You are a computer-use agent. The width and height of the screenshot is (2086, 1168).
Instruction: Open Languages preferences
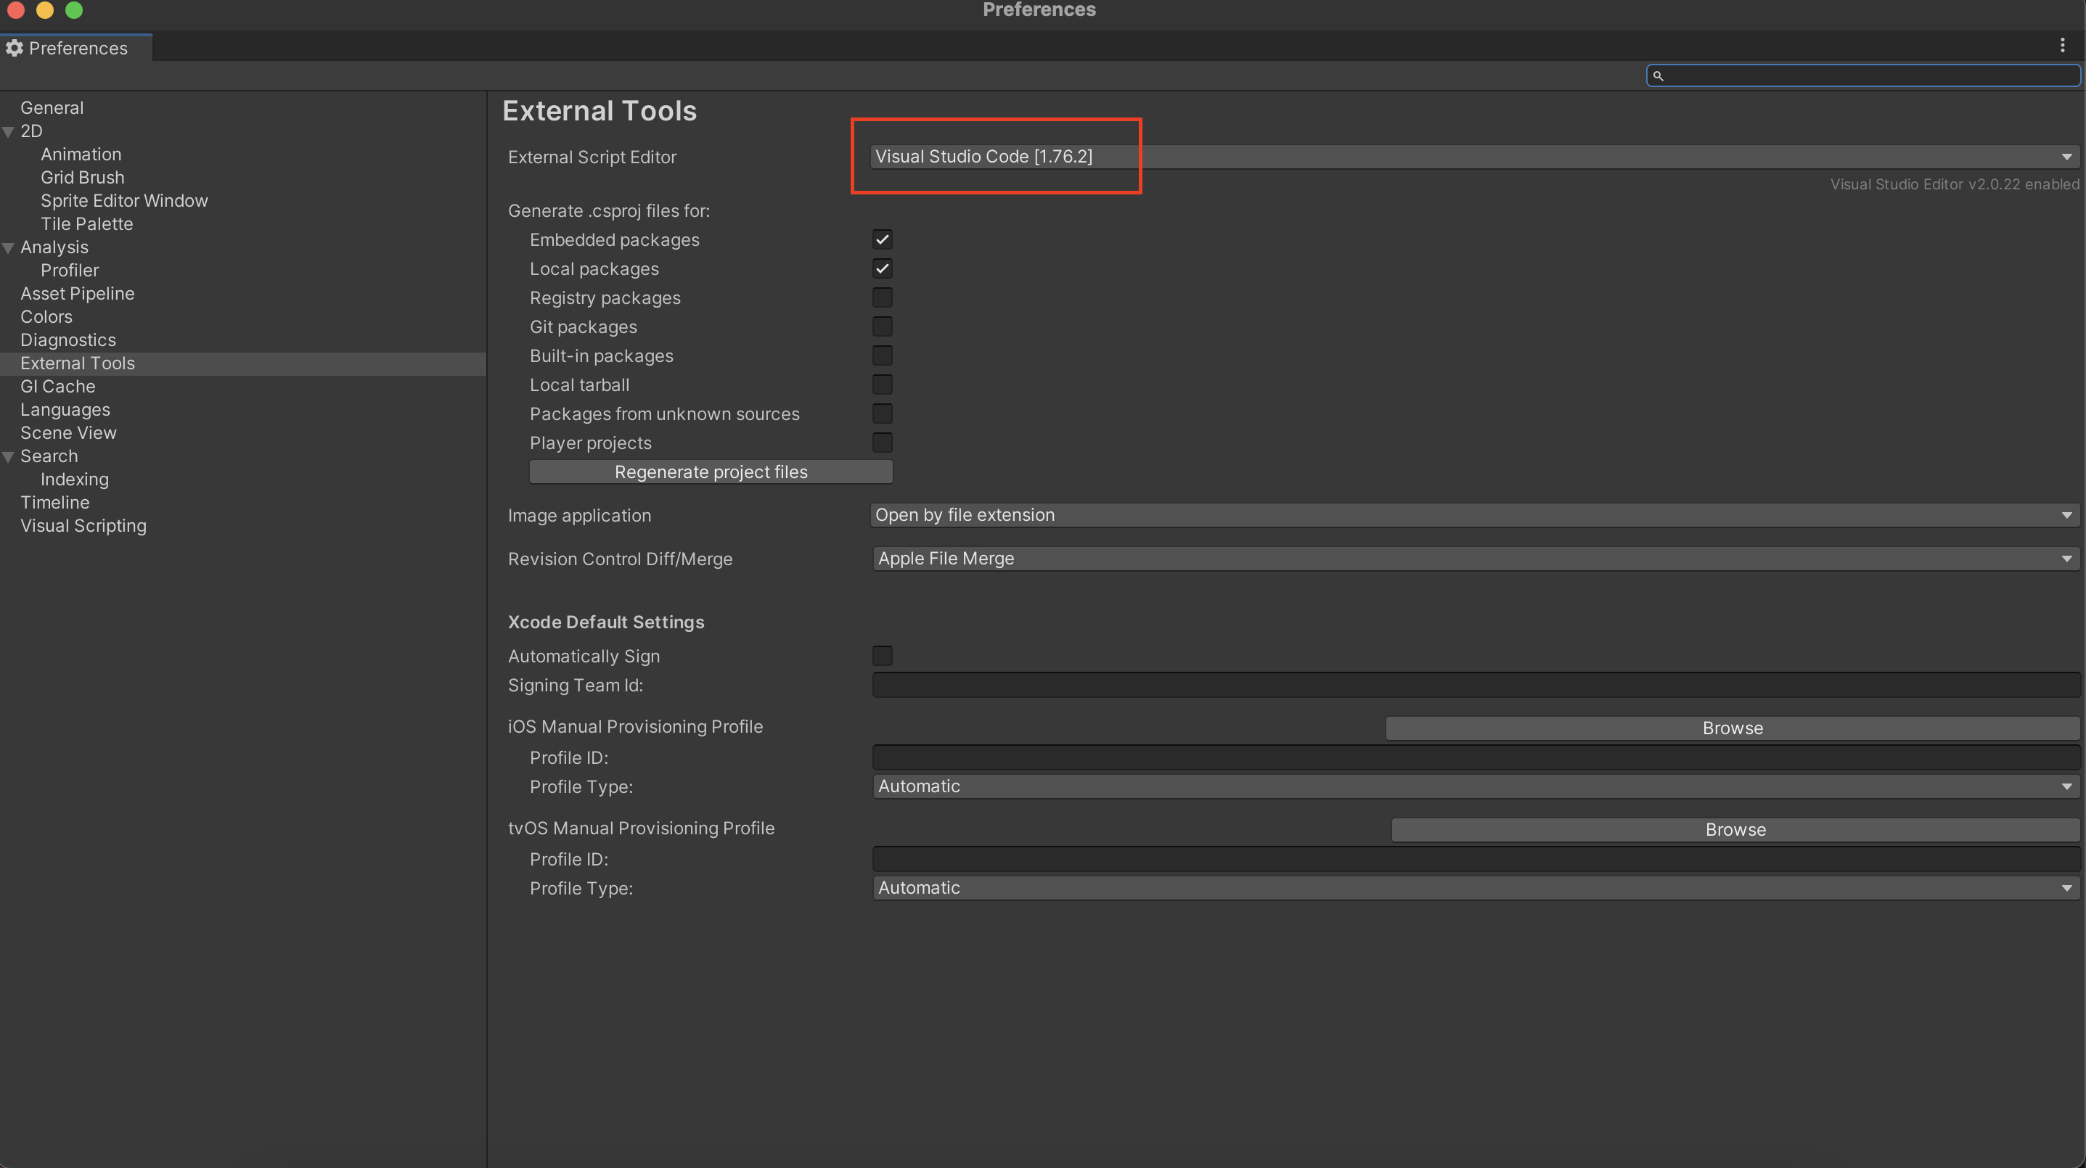65,410
